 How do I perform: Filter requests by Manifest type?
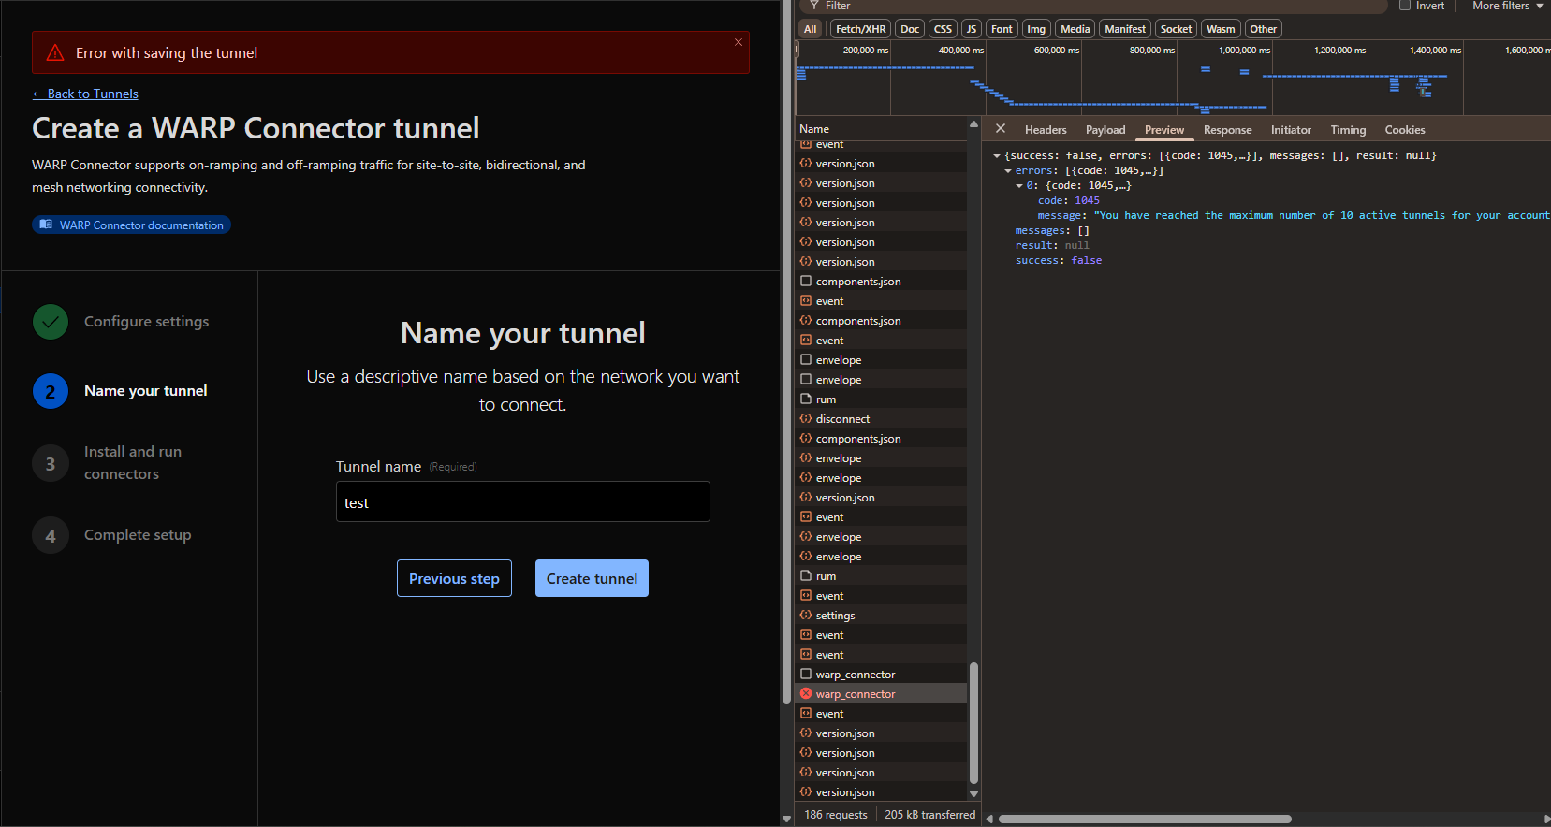coord(1125,29)
